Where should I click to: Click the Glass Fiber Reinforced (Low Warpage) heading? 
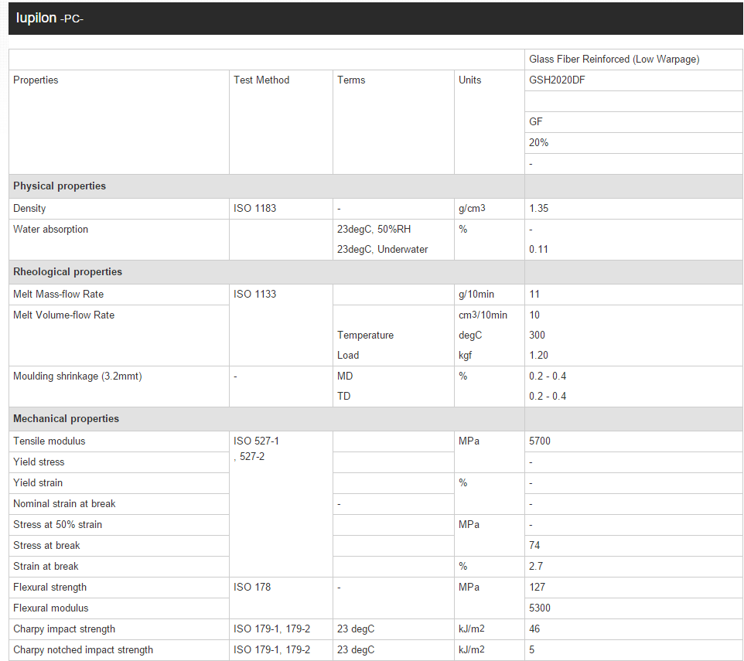[614, 60]
